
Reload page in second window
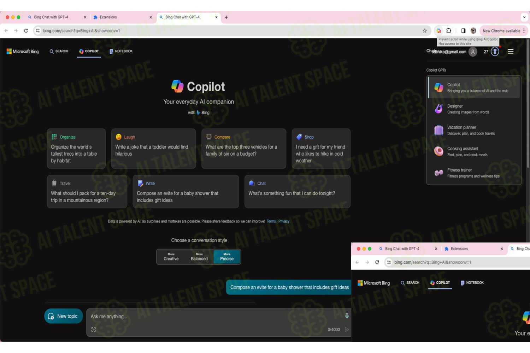click(x=377, y=262)
